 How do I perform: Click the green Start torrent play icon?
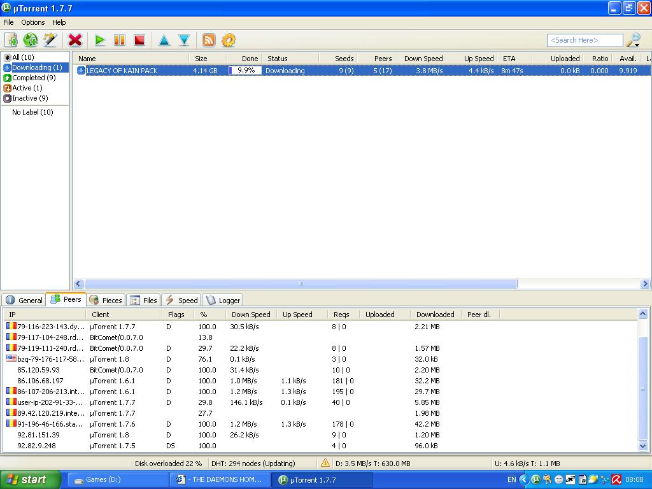click(x=100, y=40)
